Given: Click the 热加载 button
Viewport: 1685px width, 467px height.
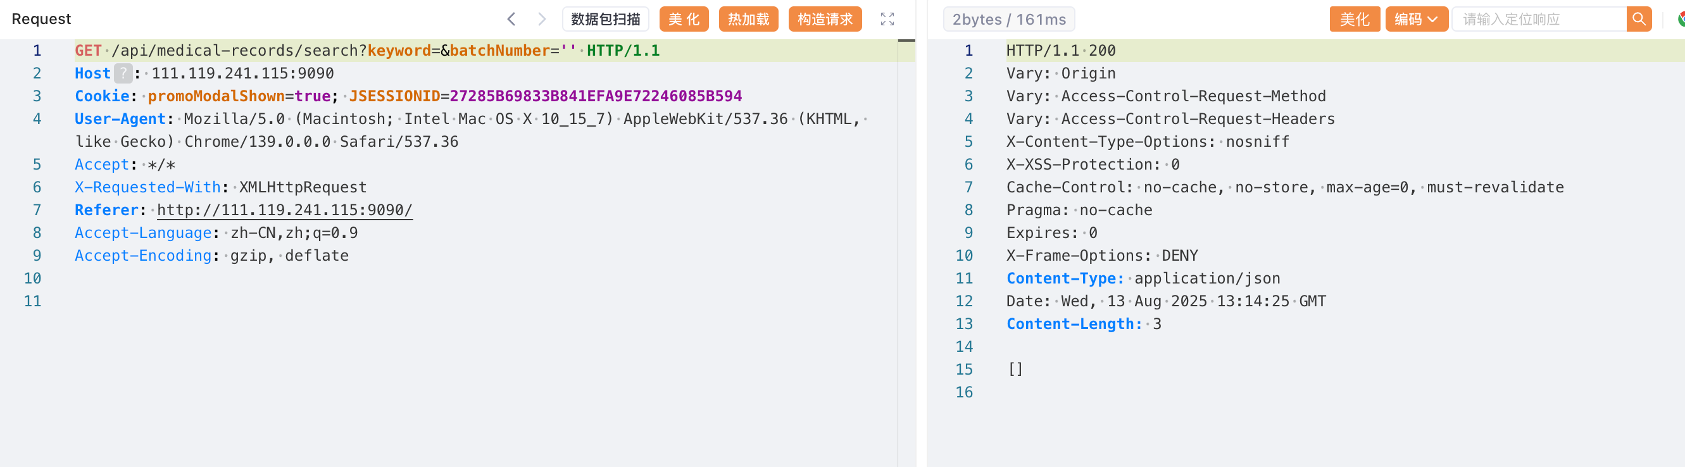Looking at the screenshot, I should click(748, 19).
